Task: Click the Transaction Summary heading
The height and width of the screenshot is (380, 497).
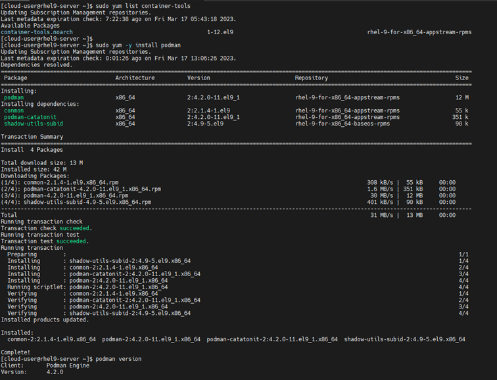Action: click(x=32, y=137)
